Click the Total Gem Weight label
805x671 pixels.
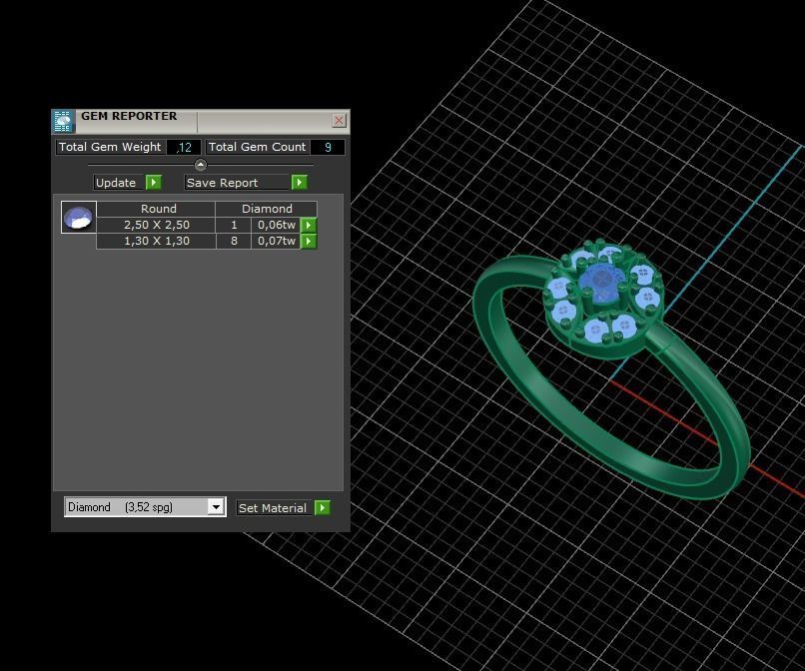click(110, 147)
